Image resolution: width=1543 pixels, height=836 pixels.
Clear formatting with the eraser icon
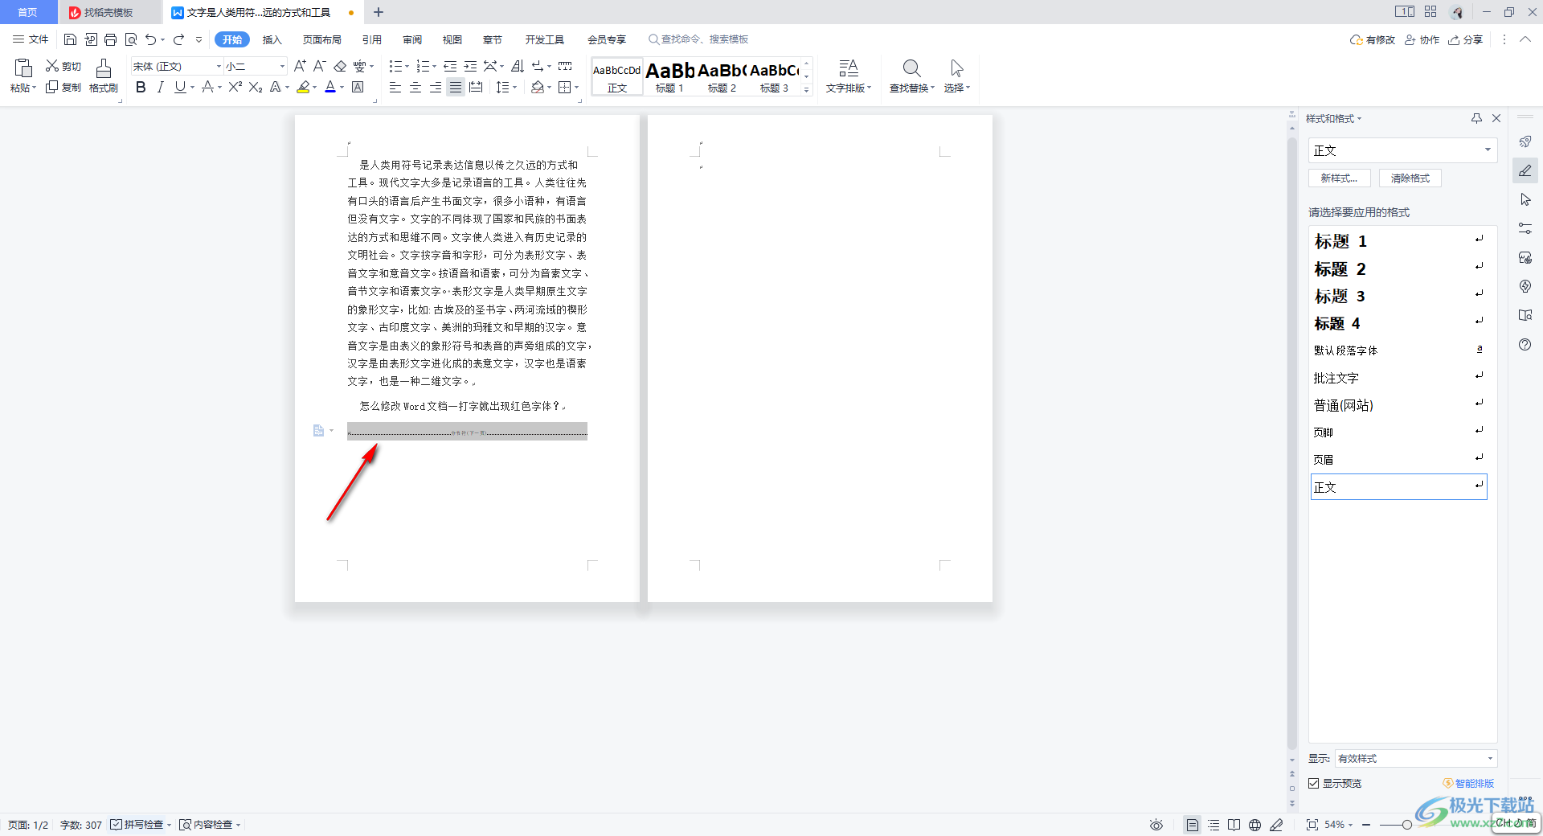click(x=340, y=66)
